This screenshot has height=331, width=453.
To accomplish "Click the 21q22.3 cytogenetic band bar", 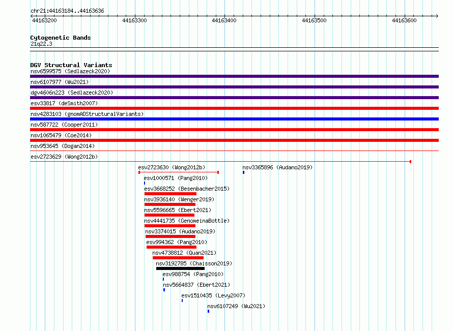I will pyautogui.click(x=234, y=49).
